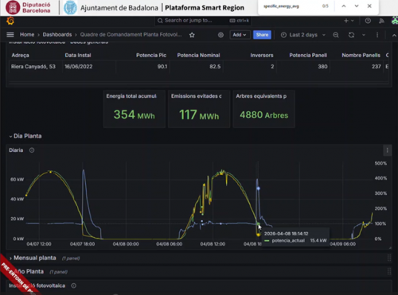Go to Home breadcrumb
This screenshot has height=295, width=398.
(27, 35)
